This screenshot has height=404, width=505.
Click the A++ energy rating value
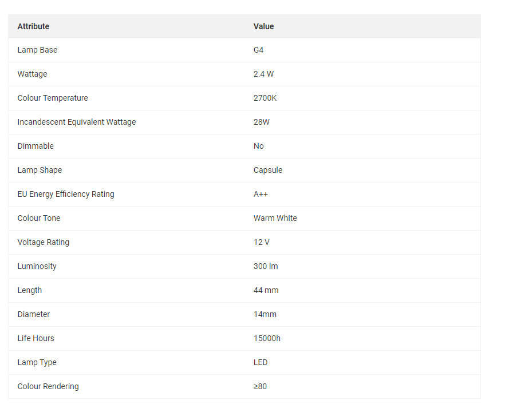tap(261, 194)
